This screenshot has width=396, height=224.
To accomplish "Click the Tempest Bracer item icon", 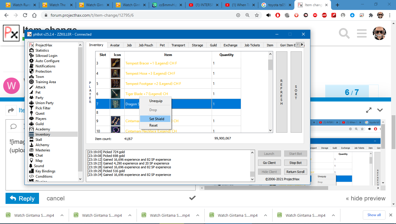I will click(116, 63).
